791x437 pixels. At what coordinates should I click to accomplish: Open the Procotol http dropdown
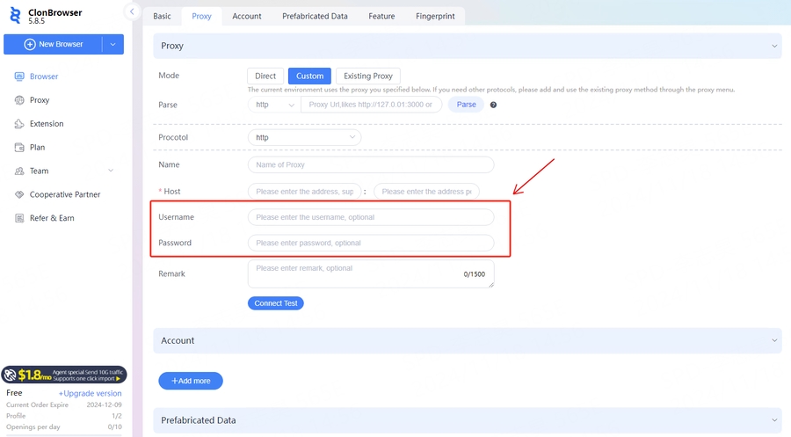tap(304, 138)
